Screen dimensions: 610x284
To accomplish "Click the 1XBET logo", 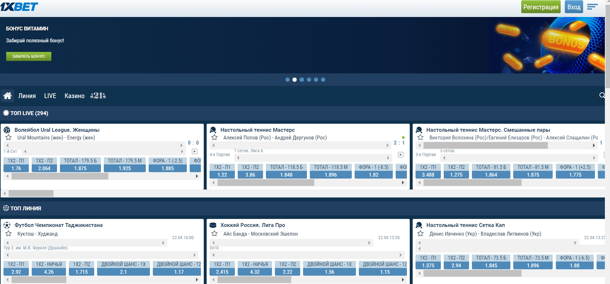I will 19,7.
